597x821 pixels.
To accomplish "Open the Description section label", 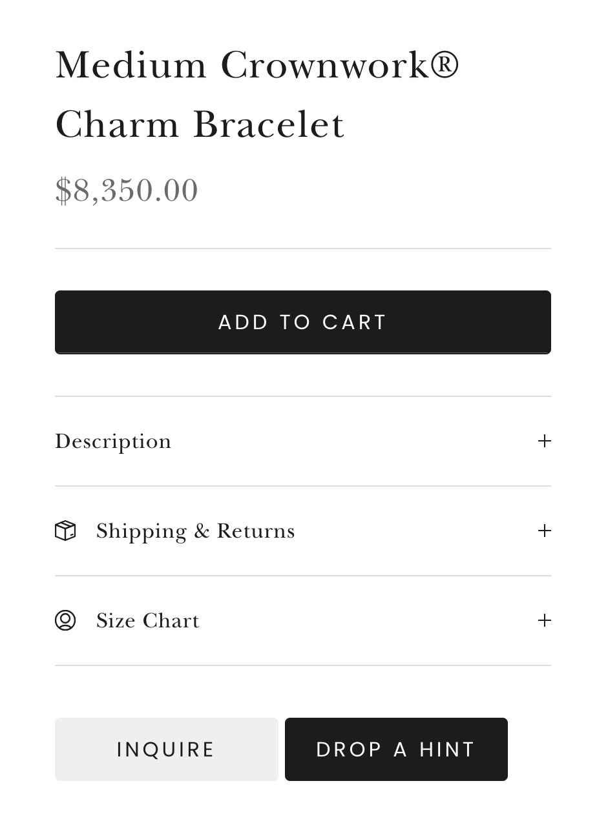I will (x=113, y=441).
